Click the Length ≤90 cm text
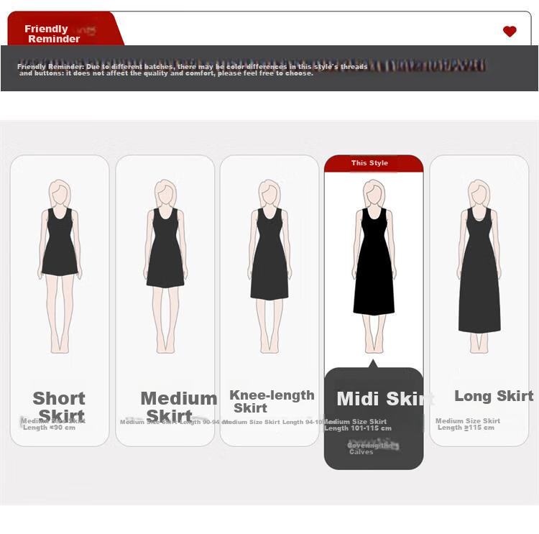539x534 pixels. [x=49, y=428]
